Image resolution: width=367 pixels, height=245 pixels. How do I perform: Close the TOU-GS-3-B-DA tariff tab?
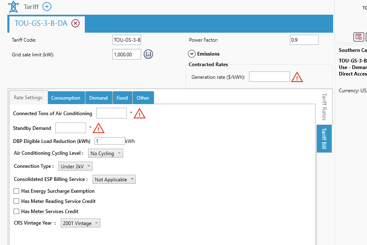tap(75, 23)
